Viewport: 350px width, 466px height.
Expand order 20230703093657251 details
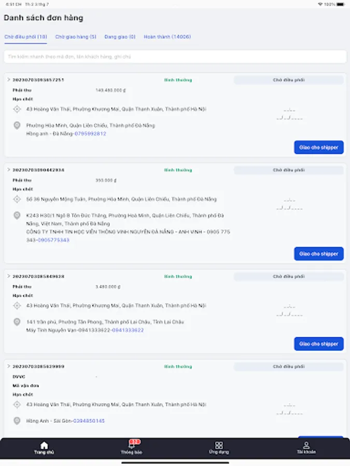[x=8, y=80]
